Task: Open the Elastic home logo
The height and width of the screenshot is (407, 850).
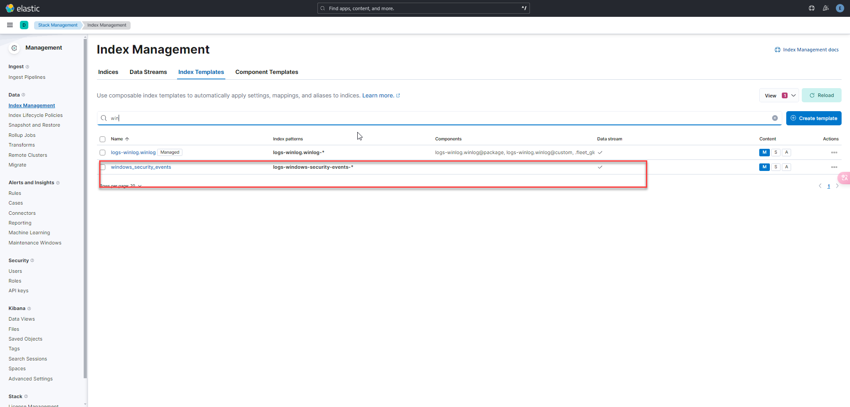Action: [x=23, y=8]
